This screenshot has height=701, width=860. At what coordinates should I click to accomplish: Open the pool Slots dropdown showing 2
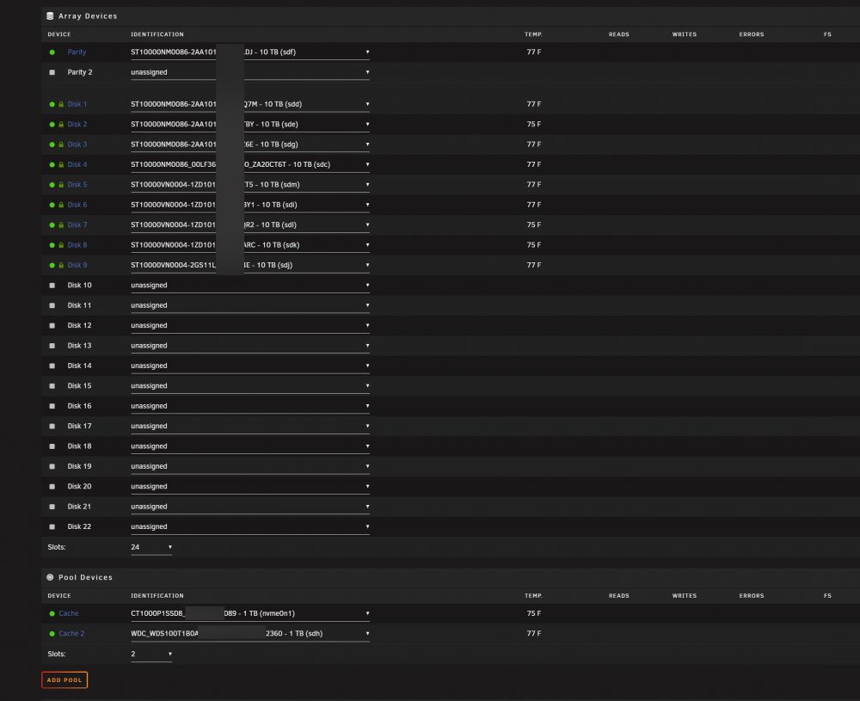tap(151, 654)
